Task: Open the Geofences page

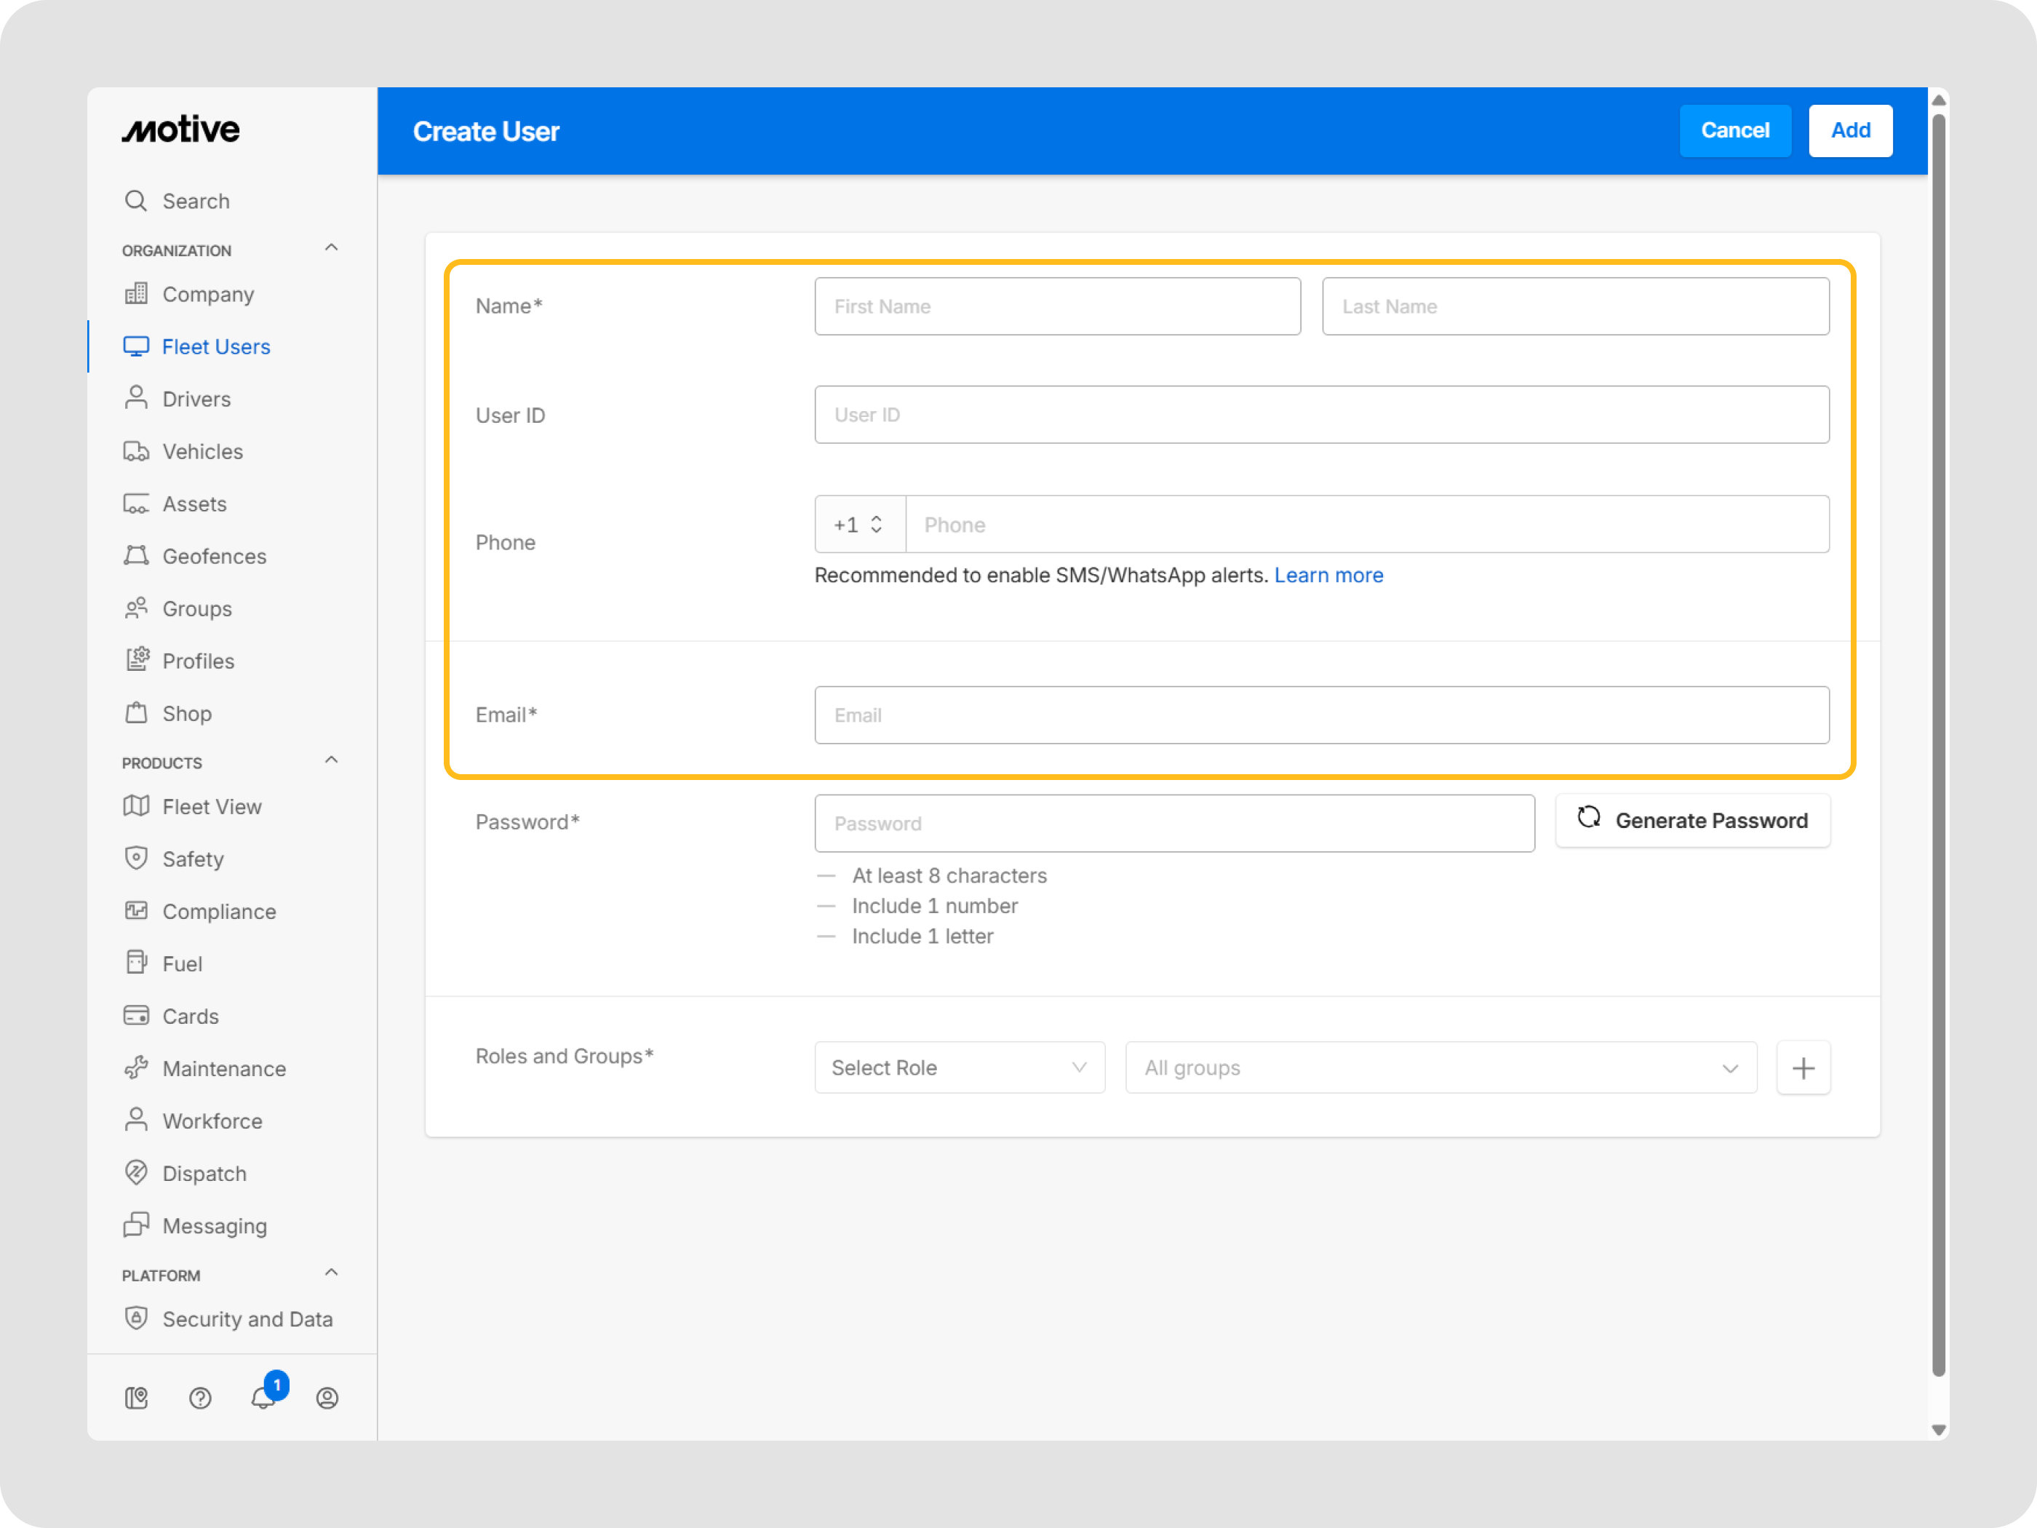Action: tap(215, 555)
